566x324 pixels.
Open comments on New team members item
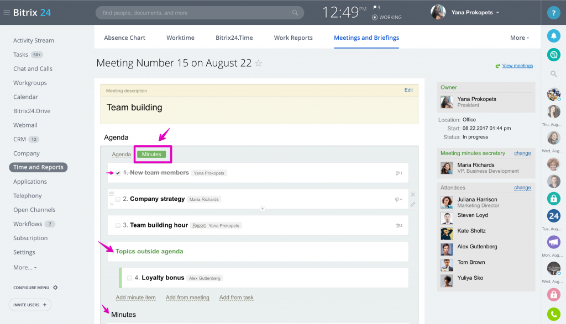tap(399, 173)
